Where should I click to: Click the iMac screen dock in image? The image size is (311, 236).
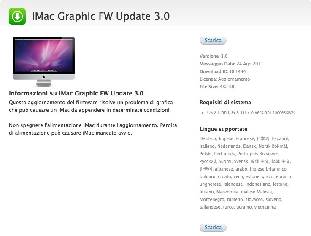43,71
